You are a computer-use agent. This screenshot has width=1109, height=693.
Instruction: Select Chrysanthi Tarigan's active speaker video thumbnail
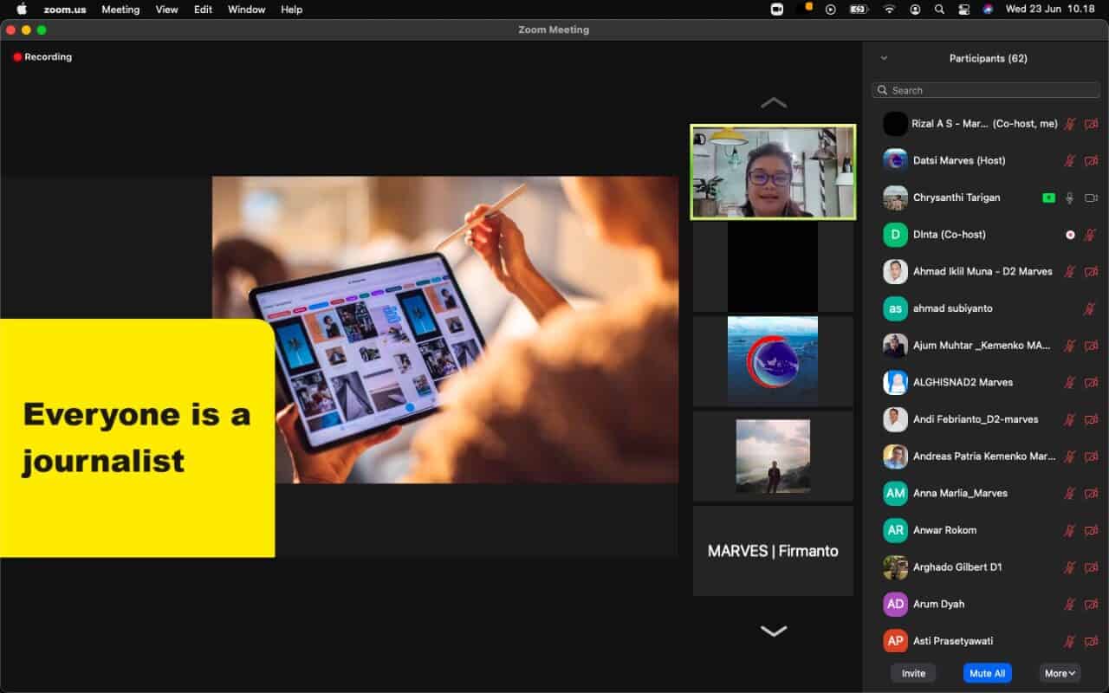[773, 172]
